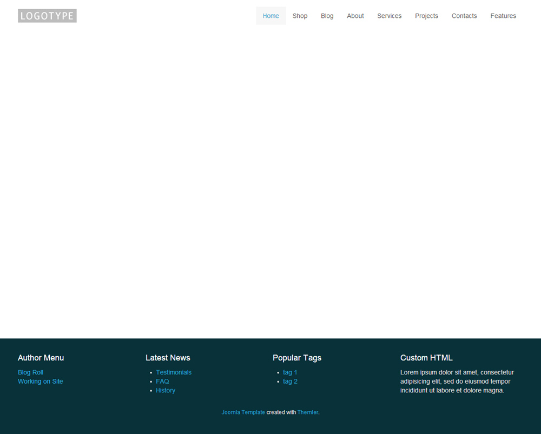Screen dimensions: 541x434
Task: Open Contacts from the top navigation
Action: (x=464, y=16)
